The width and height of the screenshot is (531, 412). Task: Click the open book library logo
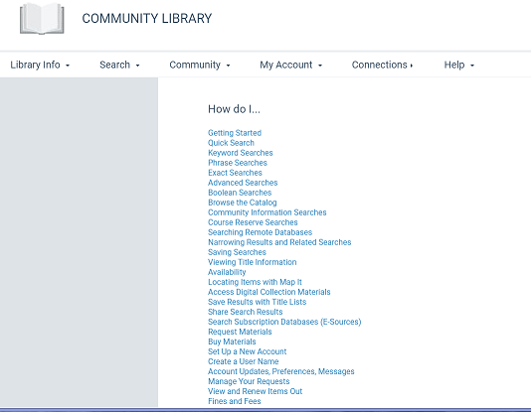(x=42, y=19)
